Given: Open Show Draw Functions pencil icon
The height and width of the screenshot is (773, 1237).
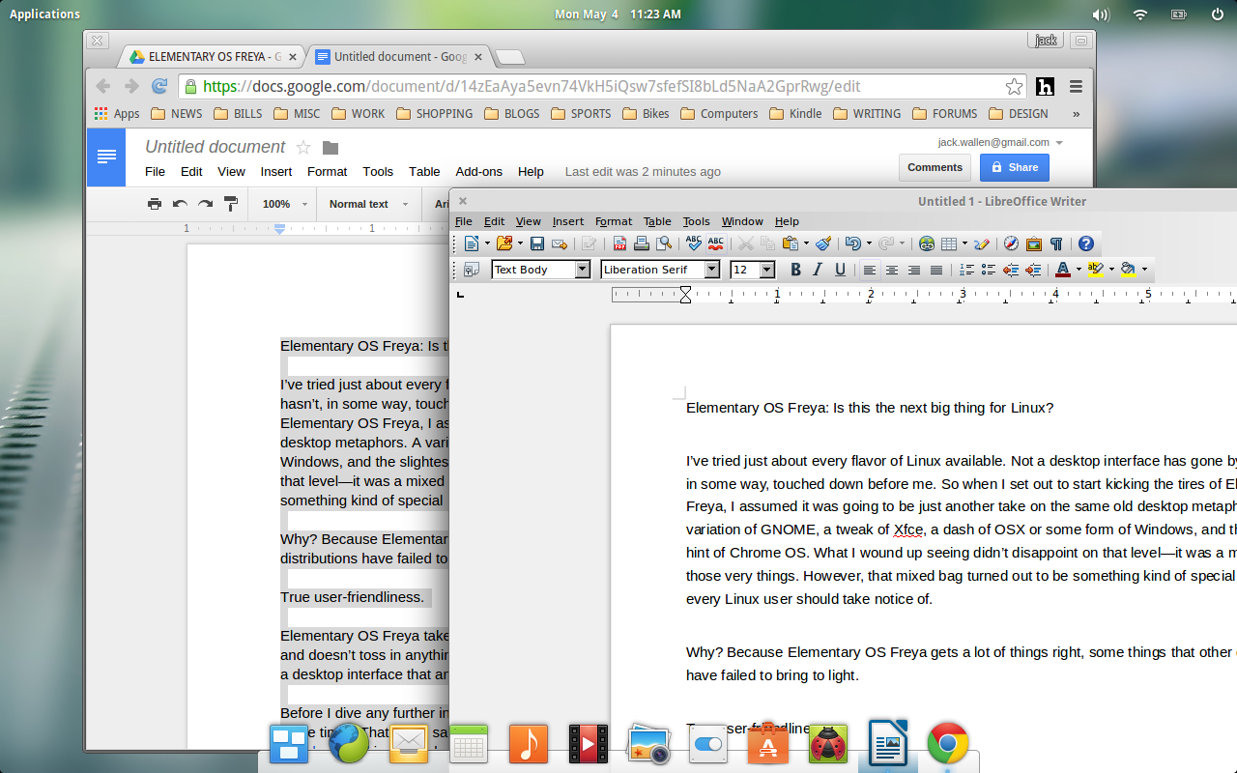Looking at the screenshot, I should coord(982,243).
